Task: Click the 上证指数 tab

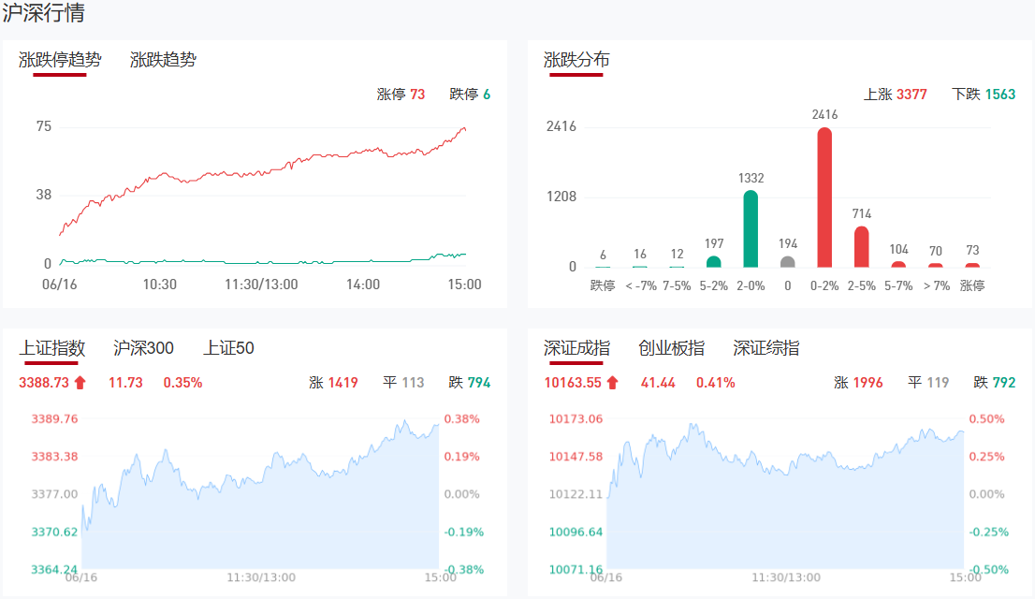Action: [x=52, y=348]
